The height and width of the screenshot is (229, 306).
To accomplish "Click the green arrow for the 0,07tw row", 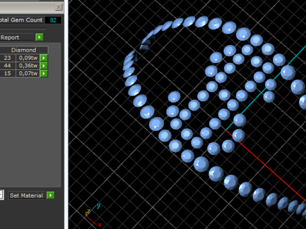I will point(44,74).
